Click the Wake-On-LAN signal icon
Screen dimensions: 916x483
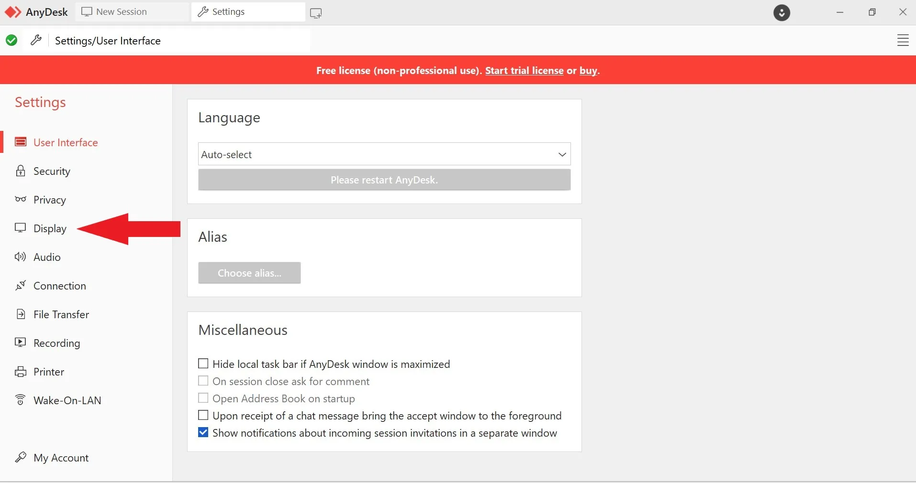(x=21, y=399)
